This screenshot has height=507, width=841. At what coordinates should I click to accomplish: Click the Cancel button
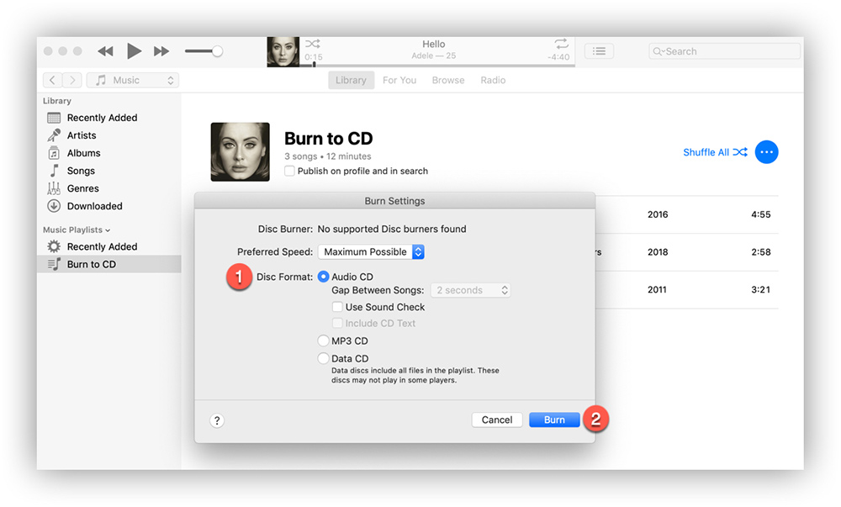coord(497,420)
